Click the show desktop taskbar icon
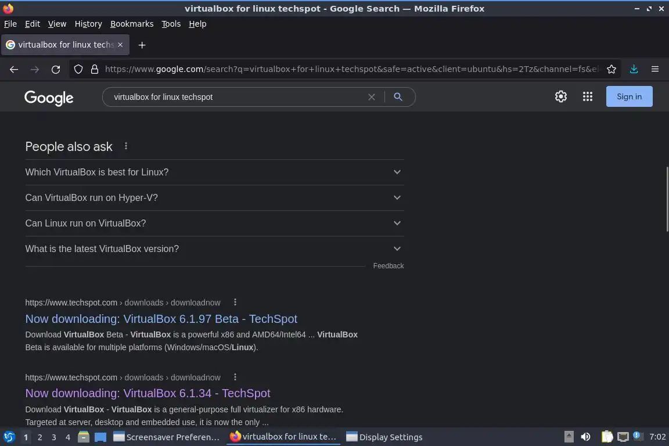Viewport: 669px width, 446px height. (100, 437)
